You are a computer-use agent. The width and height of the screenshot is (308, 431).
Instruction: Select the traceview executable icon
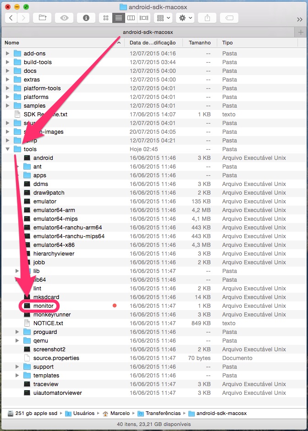pyautogui.click(x=27, y=384)
